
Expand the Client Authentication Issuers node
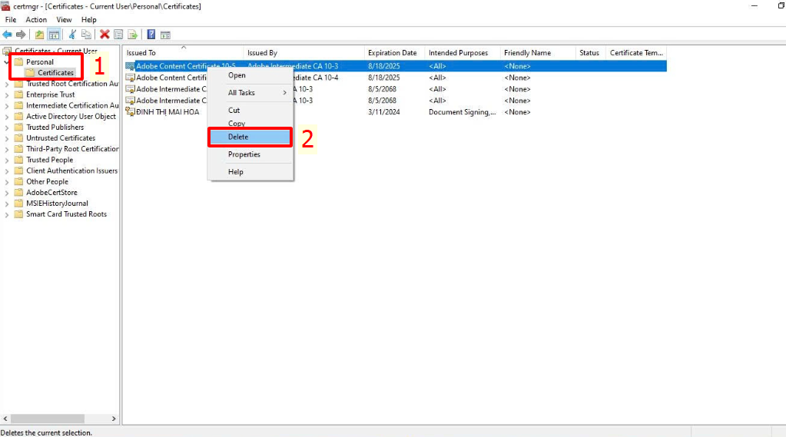[6, 171]
